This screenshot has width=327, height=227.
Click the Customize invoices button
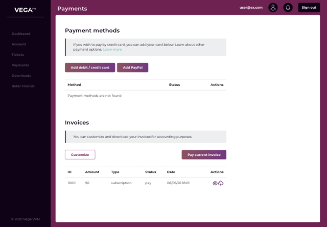pos(80,154)
